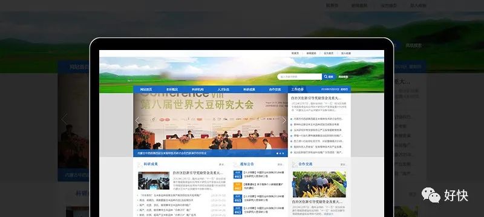
Task: Click 更多 in the 通知公告 section
Action: point(280,165)
